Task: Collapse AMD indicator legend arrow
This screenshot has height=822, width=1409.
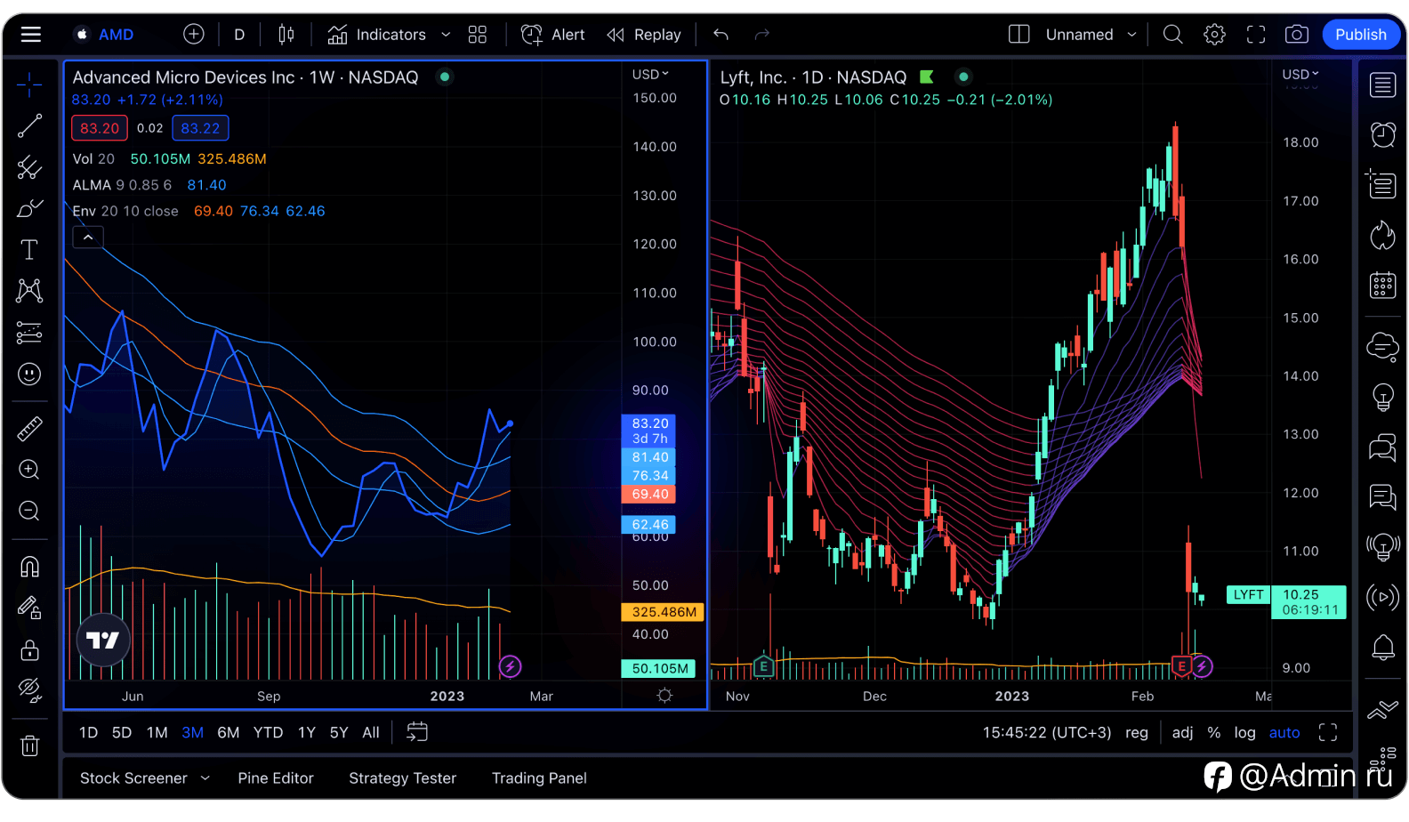Action: tap(88, 238)
